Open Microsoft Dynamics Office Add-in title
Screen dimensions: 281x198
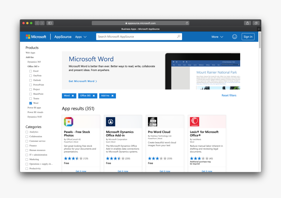pos(120,134)
